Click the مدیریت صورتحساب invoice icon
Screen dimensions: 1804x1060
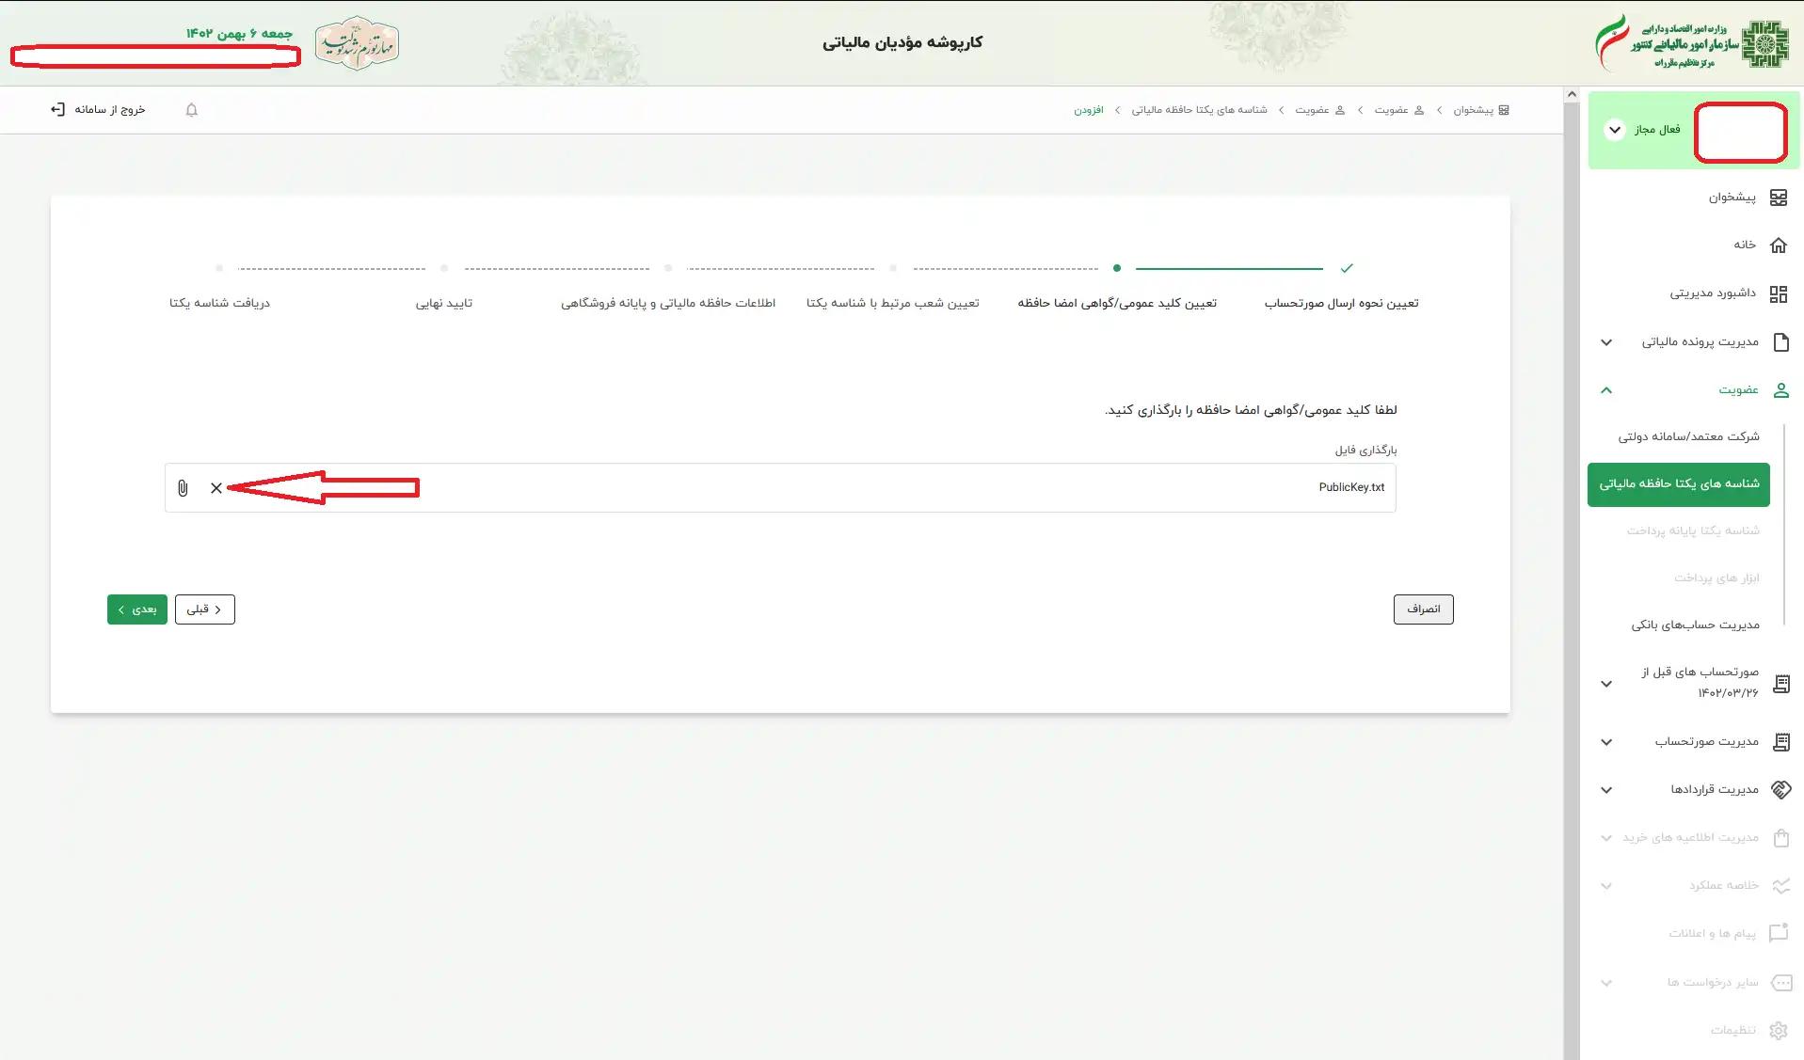pos(1781,741)
